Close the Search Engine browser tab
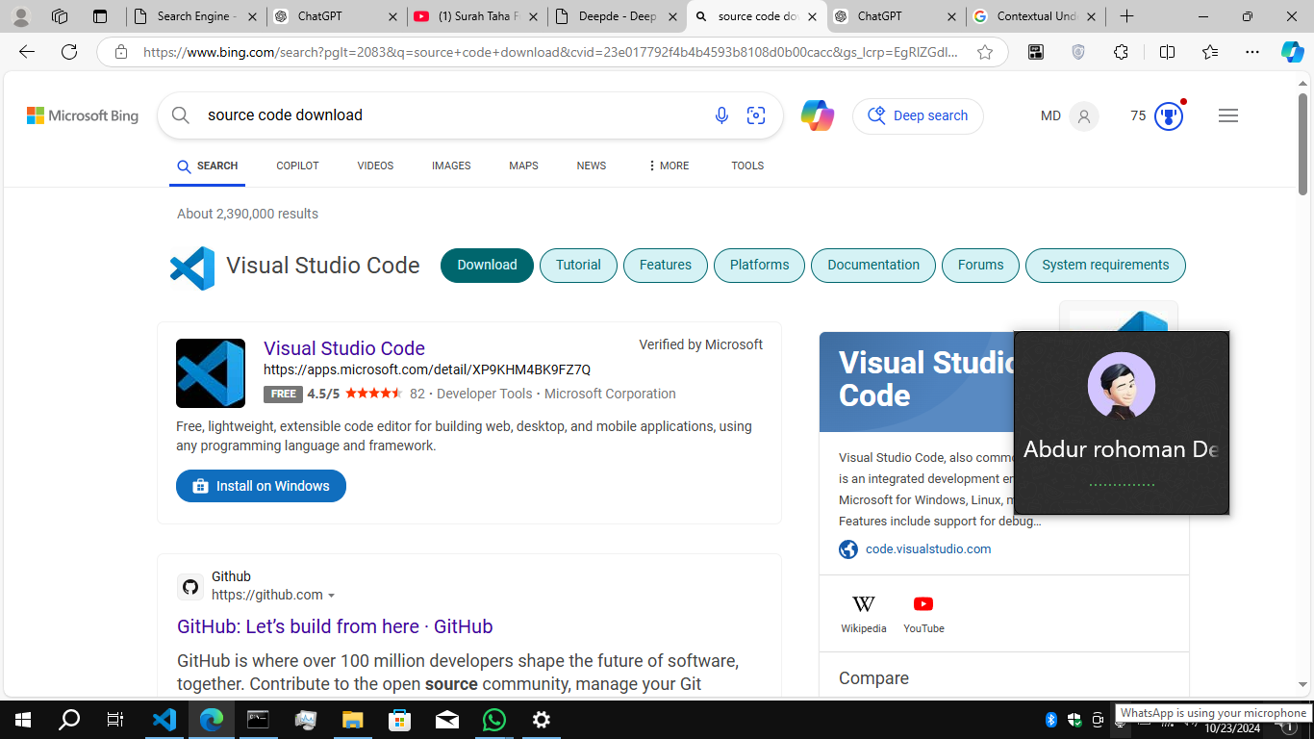The width and height of the screenshot is (1314, 739). click(x=252, y=16)
